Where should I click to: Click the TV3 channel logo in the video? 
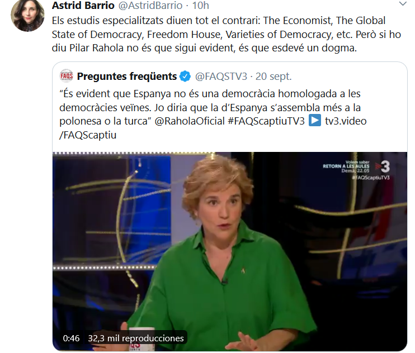383,167
